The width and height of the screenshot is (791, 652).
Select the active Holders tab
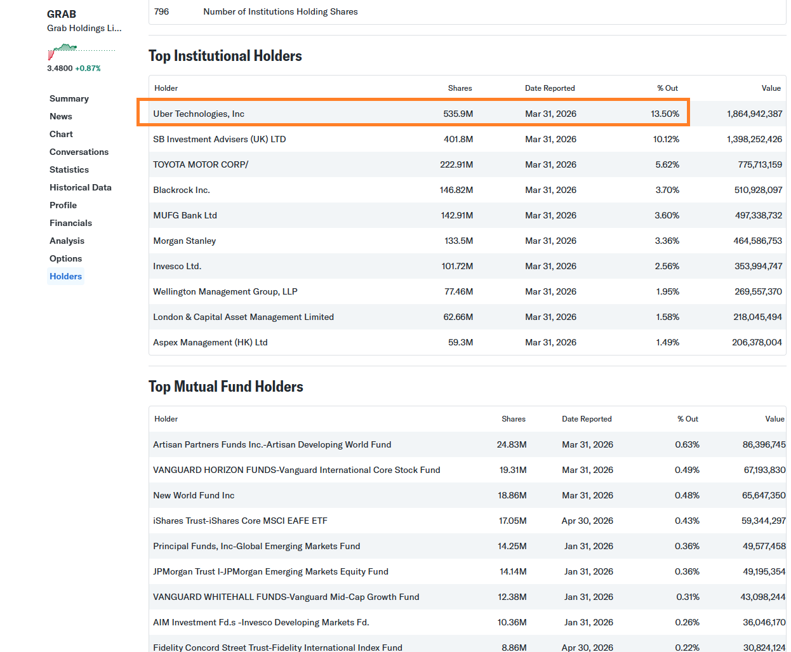(65, 276)
